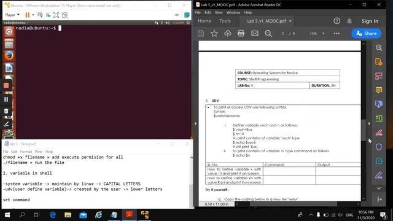This screenshot has width=393, height=221.
Task: Open Notepad Format menu
Action: click(x=26, y=152)
